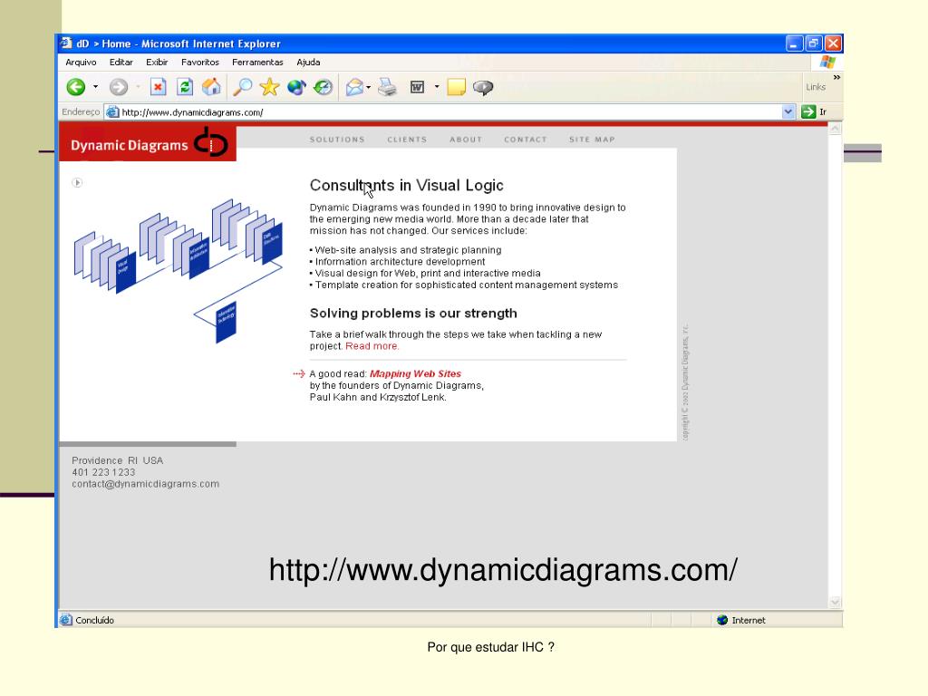Open the SOLUTIONS navigation link
Screen dimensions: 928x696
point(337,140)
